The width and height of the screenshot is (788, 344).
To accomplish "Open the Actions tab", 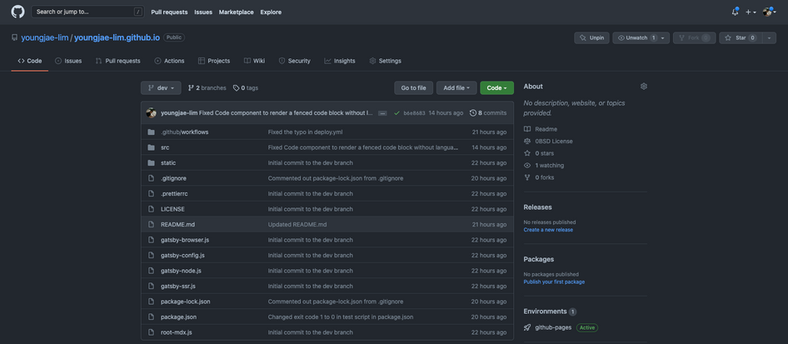I will pyautogui.click(x=169, y=61).
